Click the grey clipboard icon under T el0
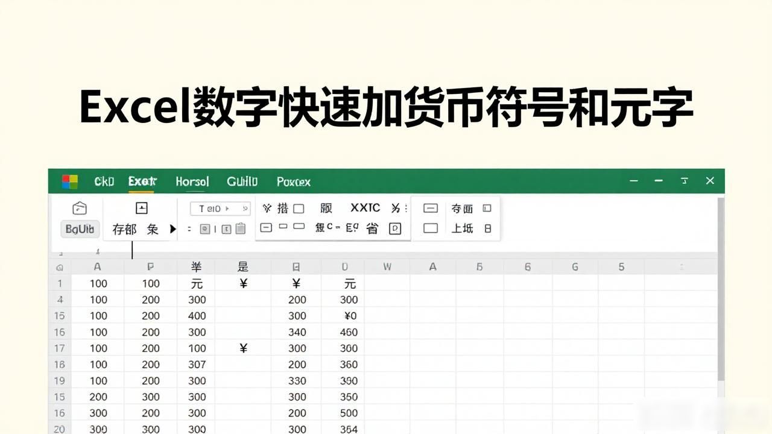The image size is (772, 434). point(241,228)
